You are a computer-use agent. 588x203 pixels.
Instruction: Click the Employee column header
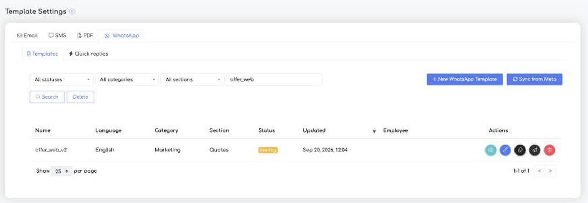[x=395, y=130]
